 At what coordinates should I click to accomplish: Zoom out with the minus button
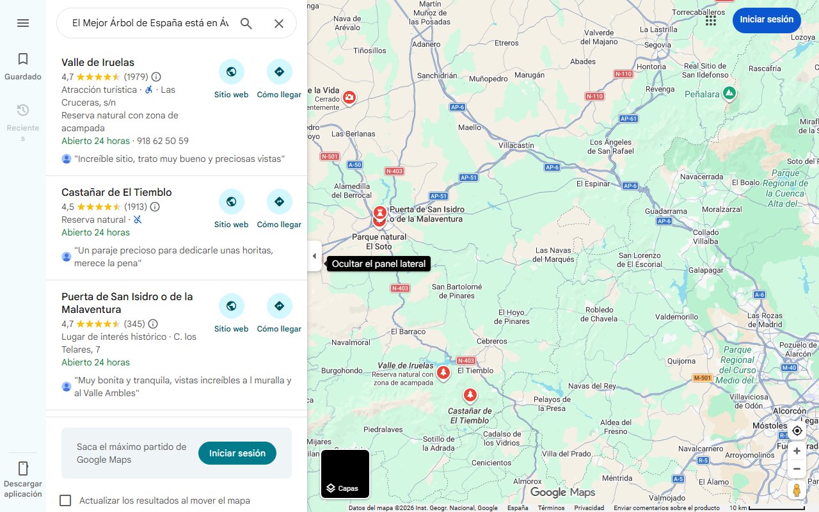tap(797, 469)
